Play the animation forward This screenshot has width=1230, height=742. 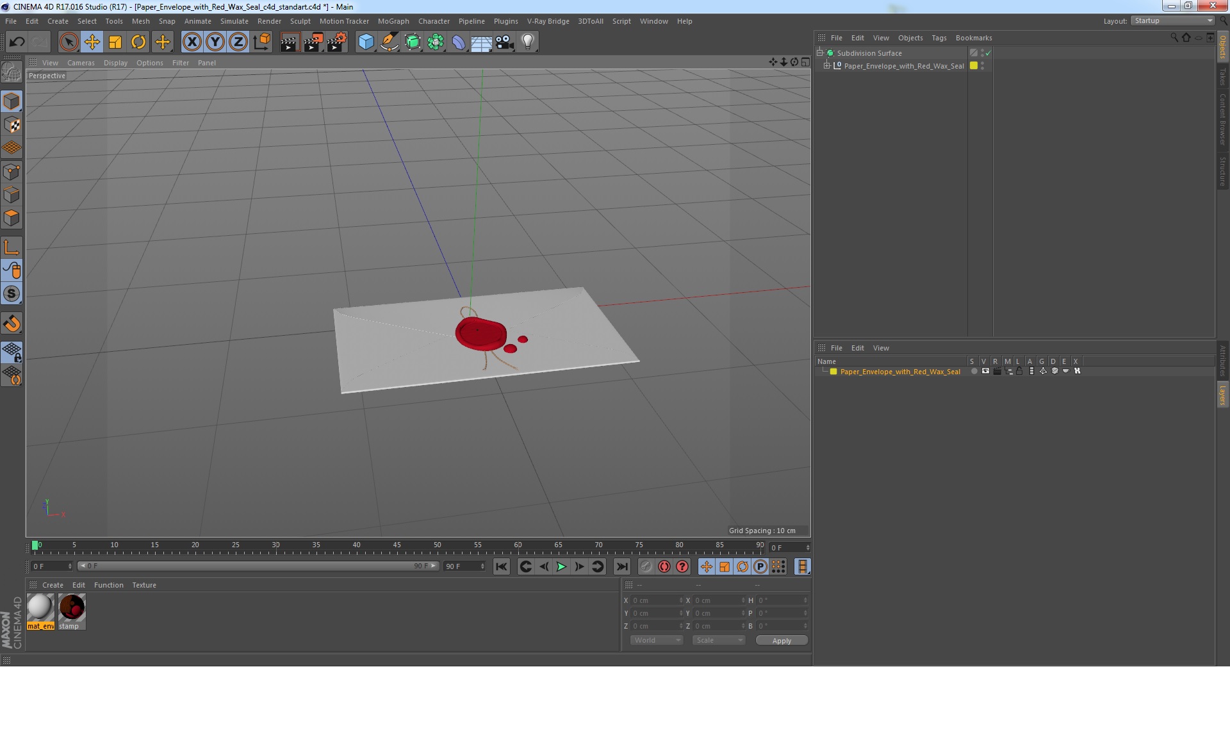coord(561,566)
